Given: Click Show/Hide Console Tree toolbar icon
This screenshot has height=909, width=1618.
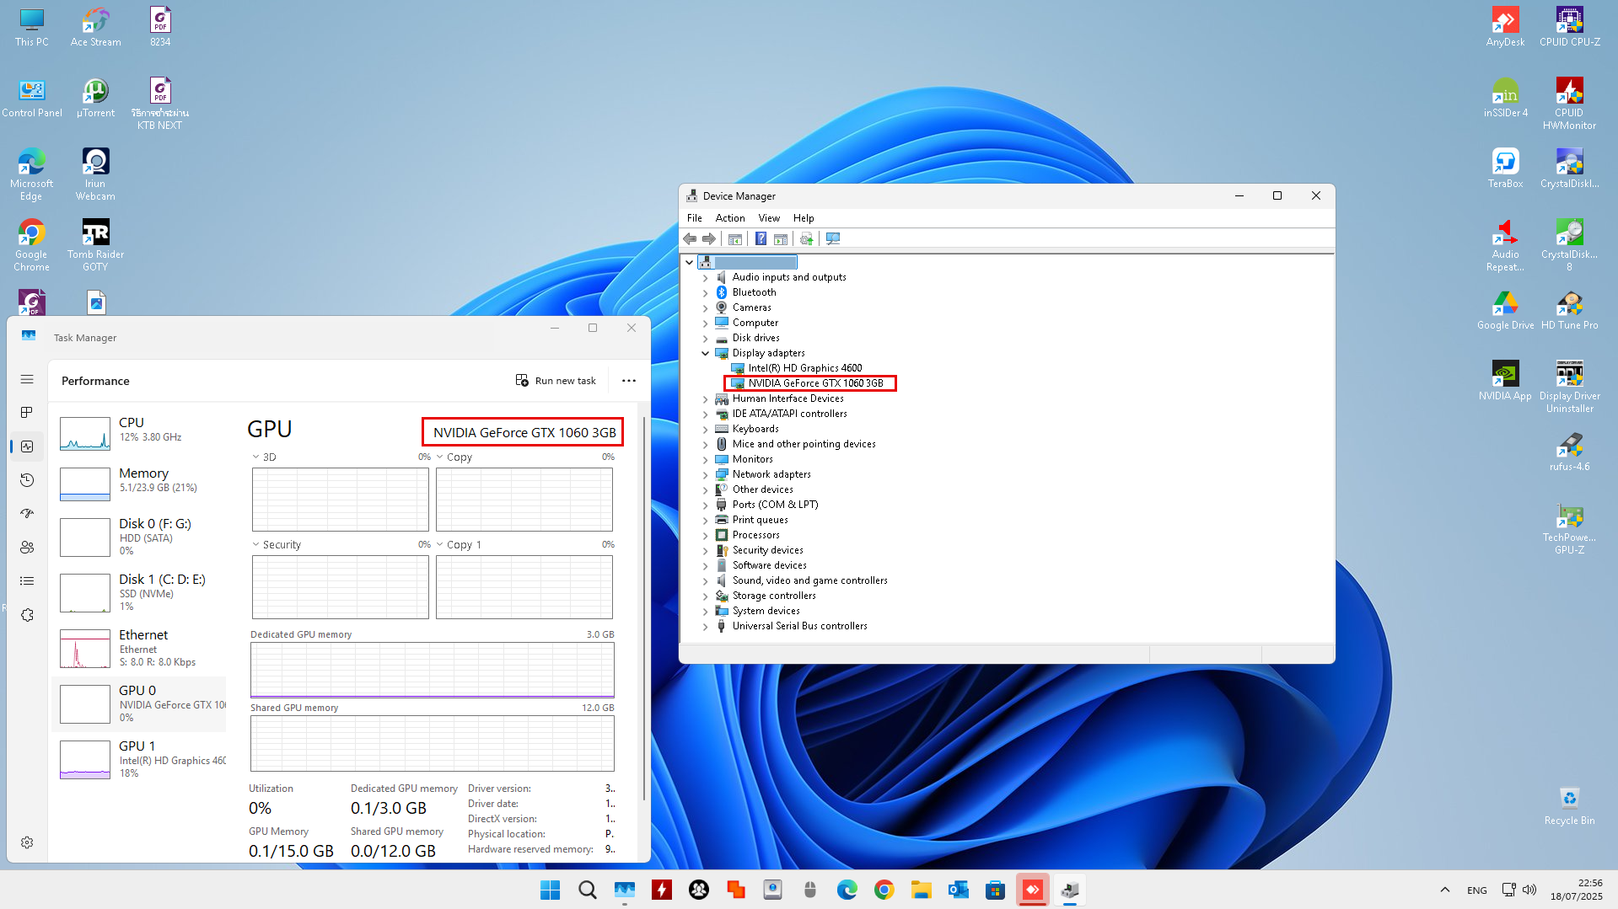Looking at the screenshot, I should click(735, 239).
